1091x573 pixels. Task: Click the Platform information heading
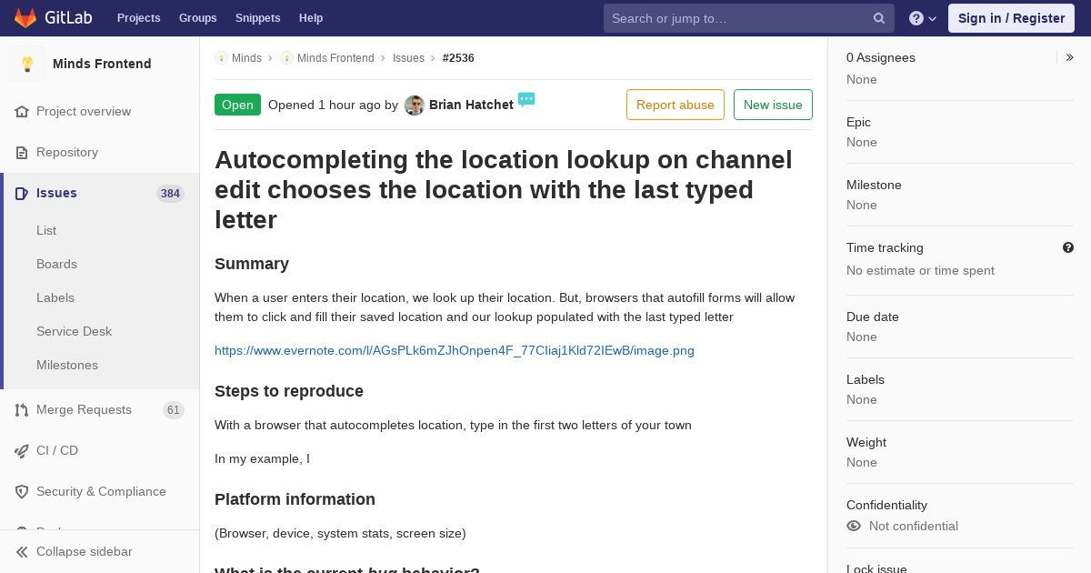(x=295, y=499)
